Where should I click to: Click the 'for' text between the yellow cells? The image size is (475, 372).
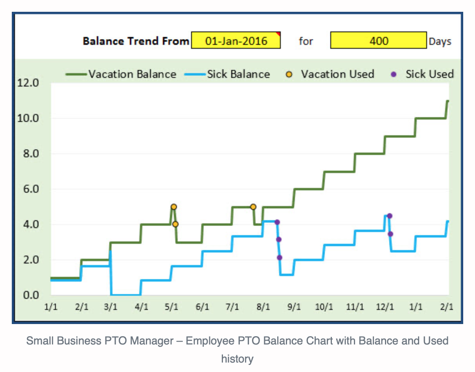306,41
